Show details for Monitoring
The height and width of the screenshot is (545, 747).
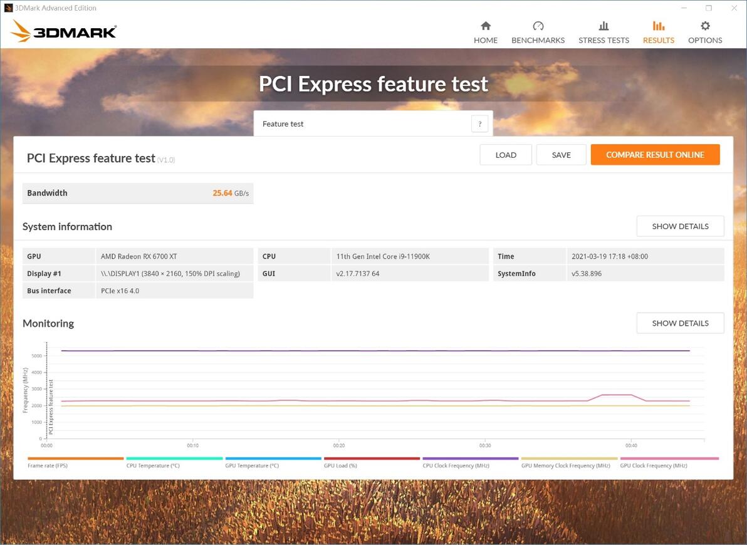681,323
